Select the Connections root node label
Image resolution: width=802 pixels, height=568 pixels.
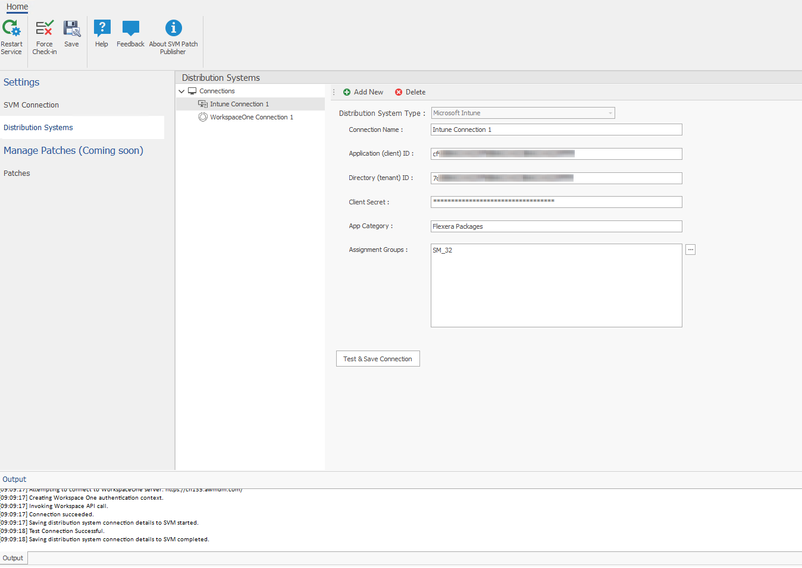coord(217,91)
